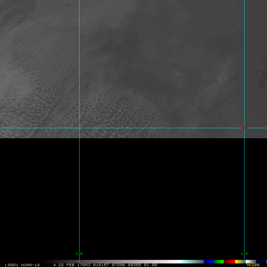
Task: Click the 120 meridian and 20 parallel intersection
Action: click(79, 128)
